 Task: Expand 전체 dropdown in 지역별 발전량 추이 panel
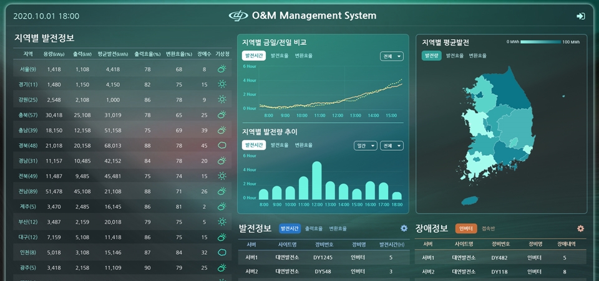click(x=391, y=146)
